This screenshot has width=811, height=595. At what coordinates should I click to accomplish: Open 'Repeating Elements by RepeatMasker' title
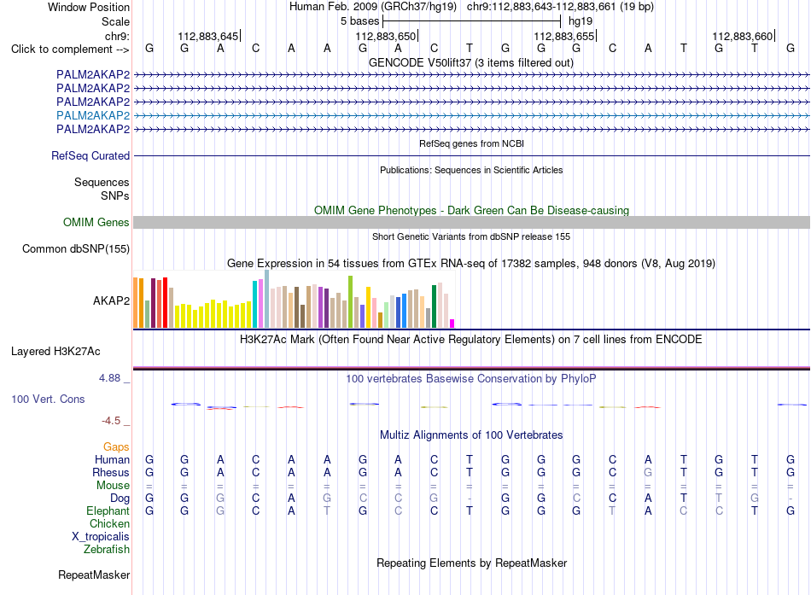(471, 563)
